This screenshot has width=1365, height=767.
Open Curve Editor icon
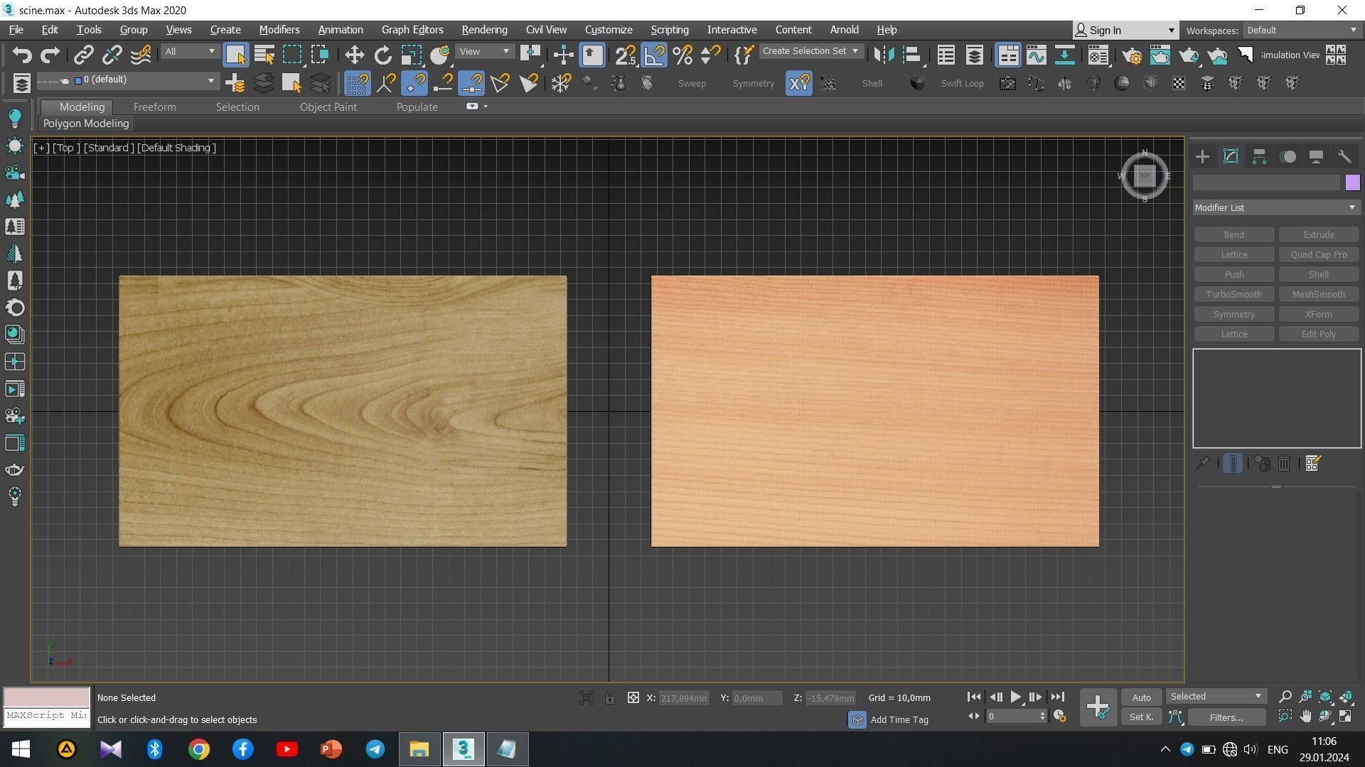(1036, 55)
